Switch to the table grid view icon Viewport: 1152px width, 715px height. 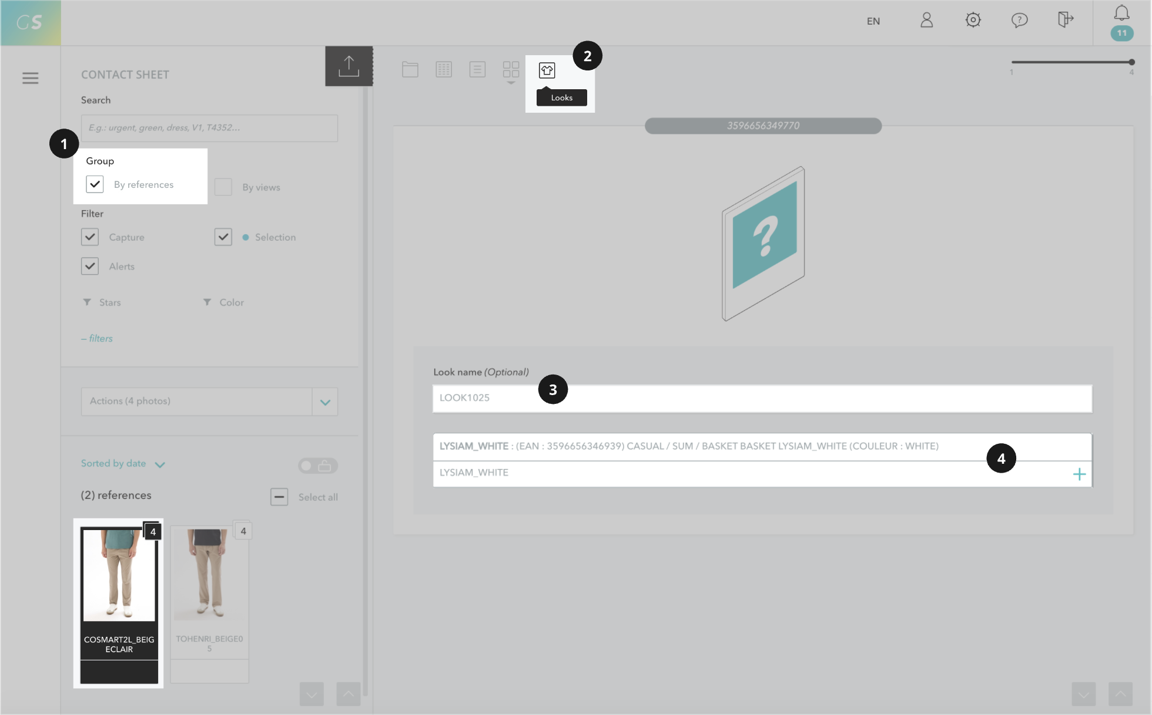point(444,69)
